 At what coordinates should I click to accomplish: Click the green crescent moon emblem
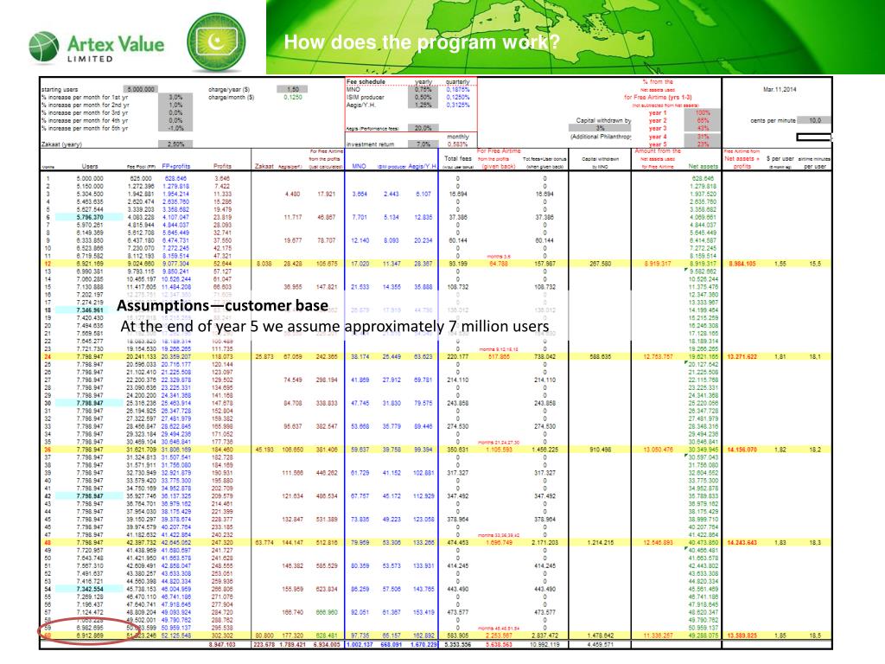coord(216,42)
